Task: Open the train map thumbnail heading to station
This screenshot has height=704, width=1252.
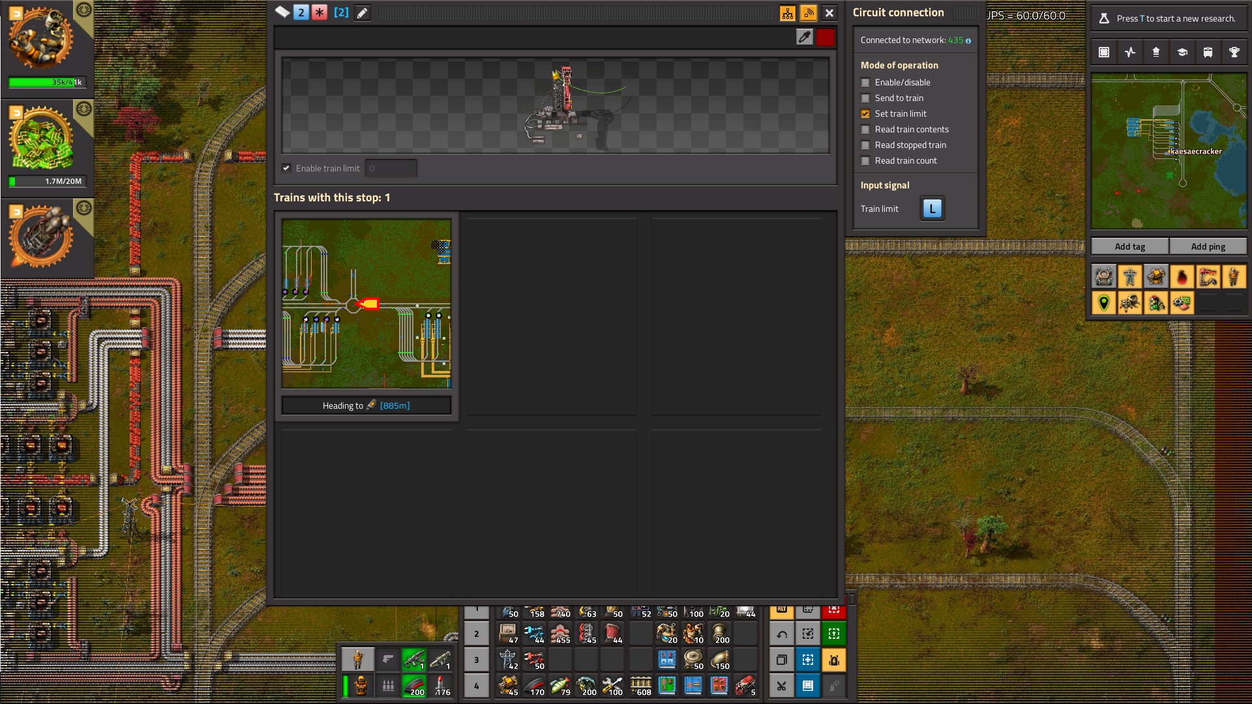Action: (366, 304)
